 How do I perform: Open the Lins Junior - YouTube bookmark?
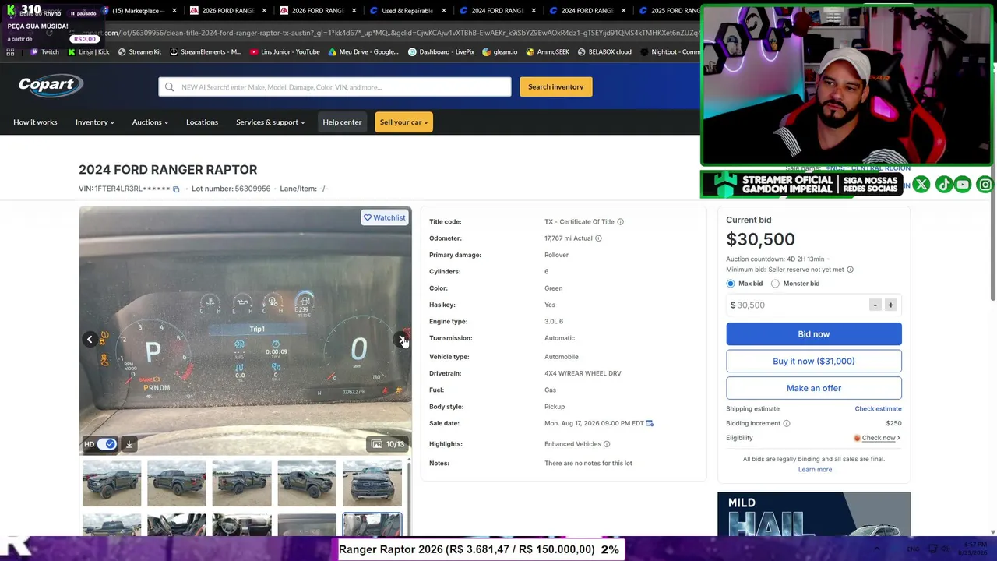click(x=285, y=52)
